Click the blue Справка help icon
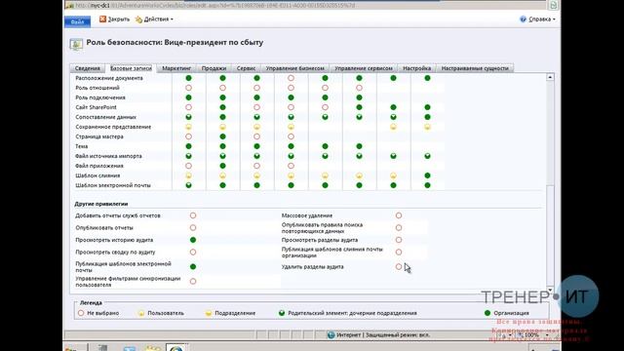This screenshot has height=351, width=624. (x=523, y=19)
